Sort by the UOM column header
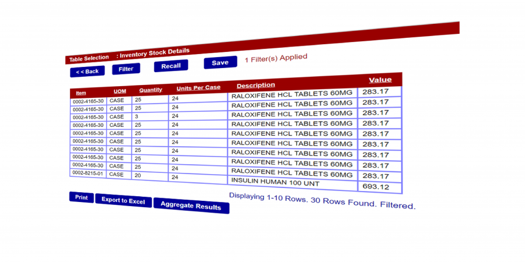The width and height of the screenshot is (525, 262). (120, 91)
